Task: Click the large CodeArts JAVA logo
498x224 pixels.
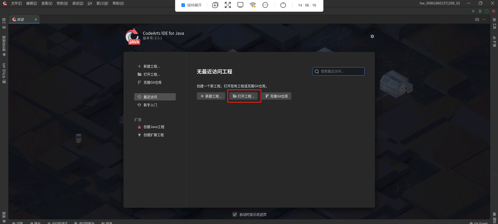Action: tap(133, 36)
